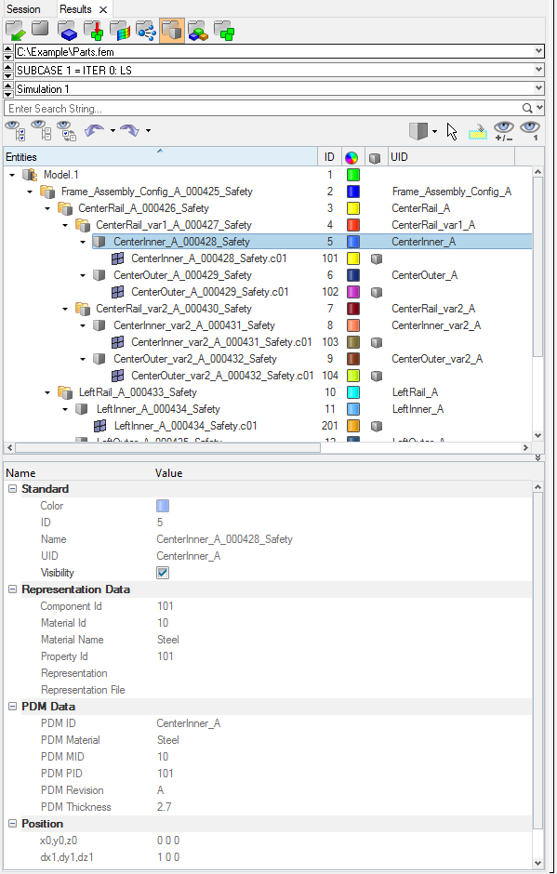The width and height of the screenshot is (557, 874).
Task: Collapse the CenterRail_var2_A_000430_Safety node
Action: (65, 309)
